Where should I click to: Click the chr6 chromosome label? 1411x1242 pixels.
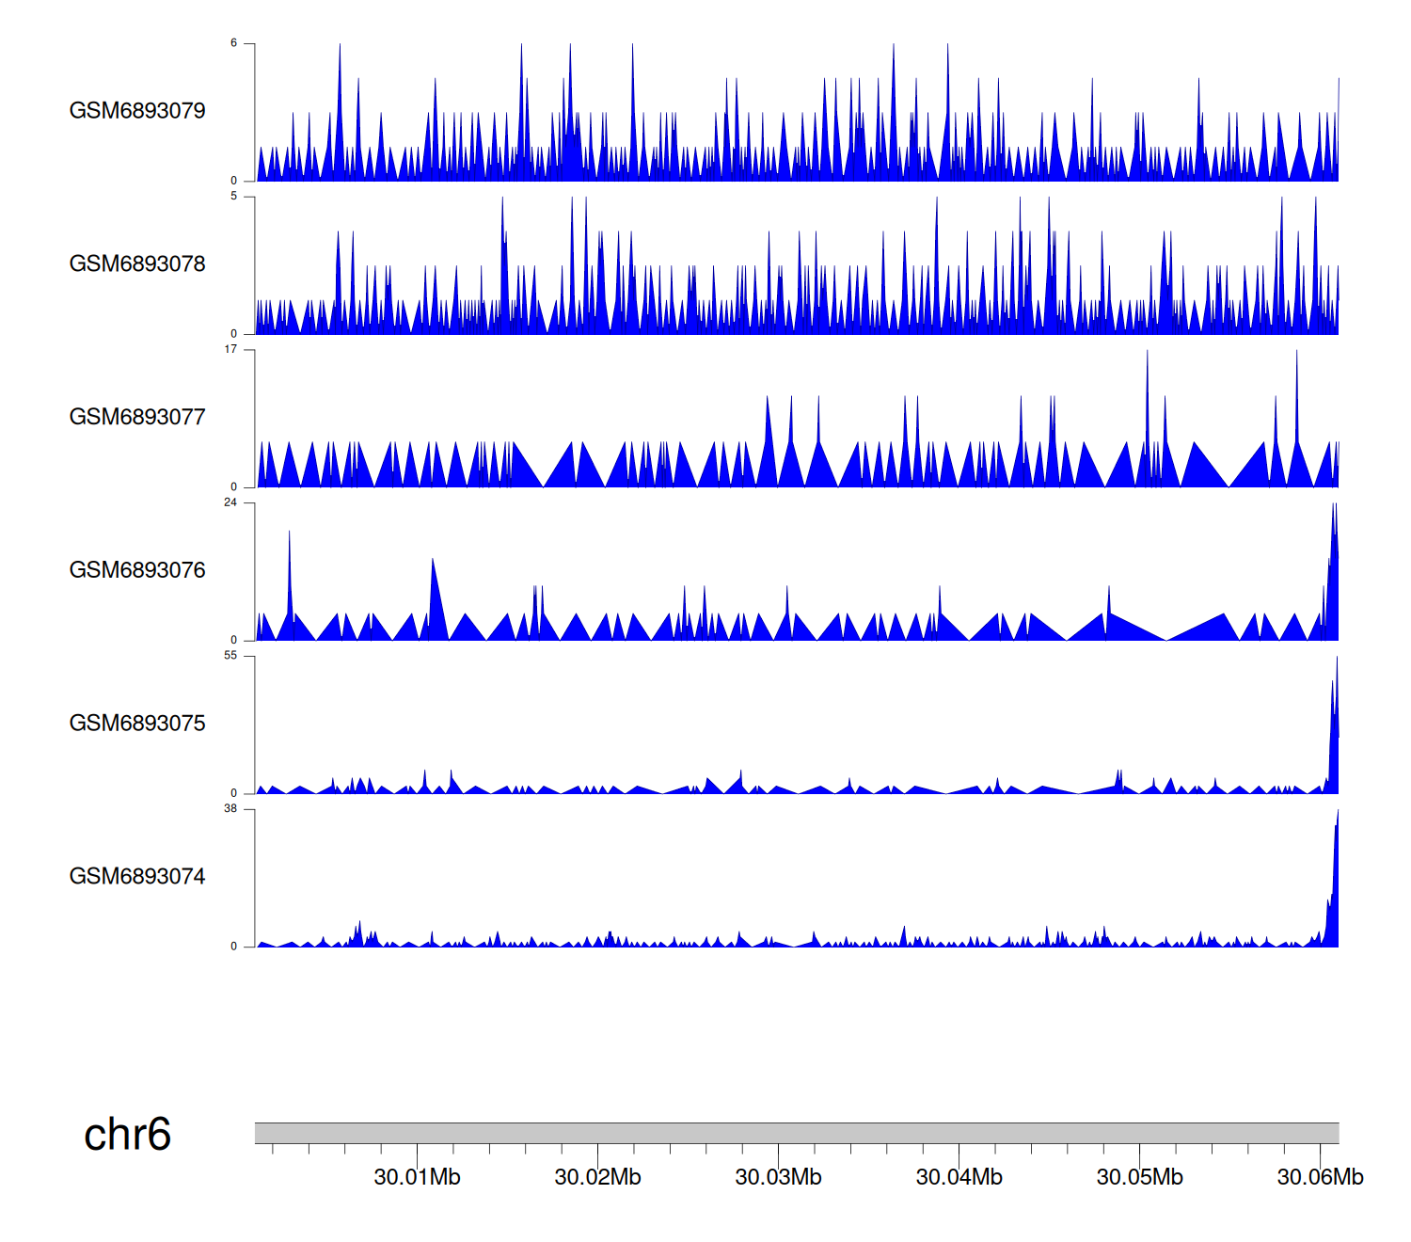[127, 1135]
